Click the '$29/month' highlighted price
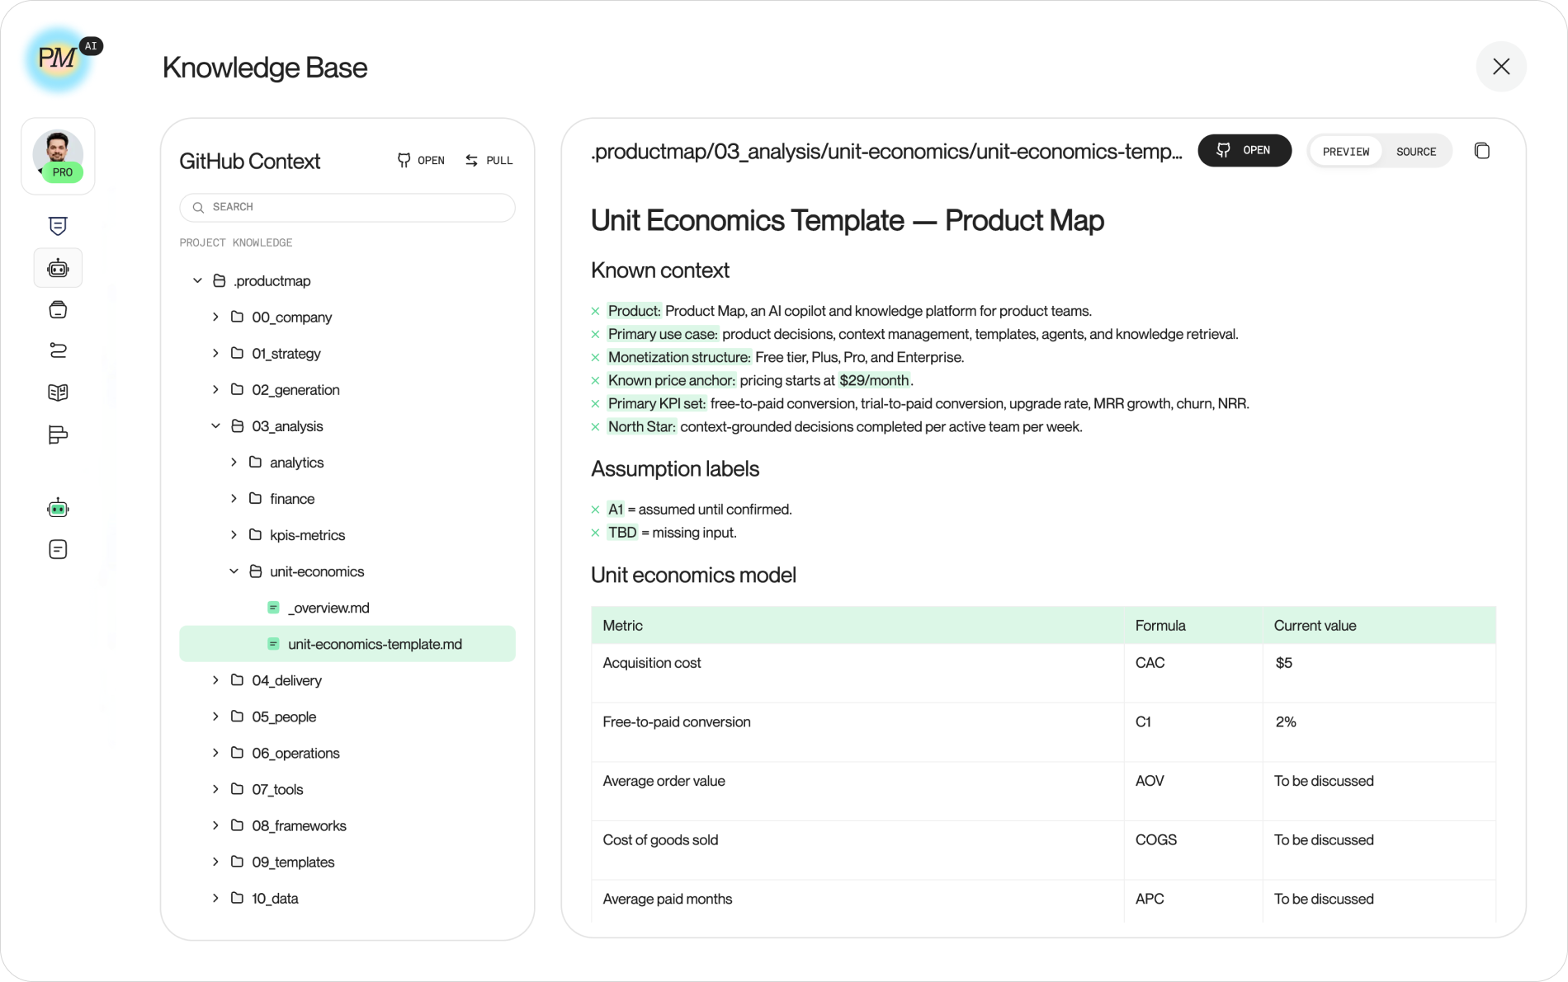 click(x=874, y=380)
